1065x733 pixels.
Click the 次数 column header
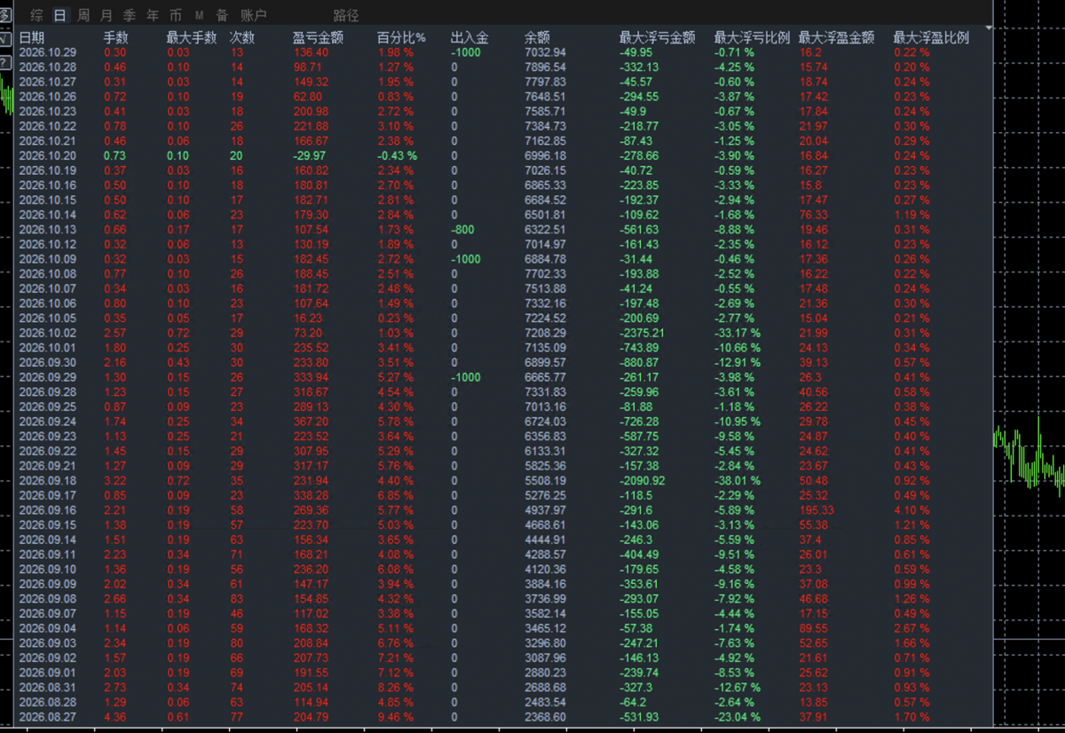242,37
